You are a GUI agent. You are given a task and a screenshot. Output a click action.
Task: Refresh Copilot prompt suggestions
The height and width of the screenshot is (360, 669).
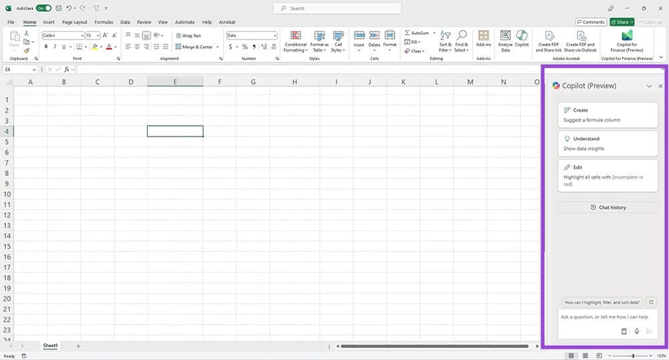tap(651, 302)
